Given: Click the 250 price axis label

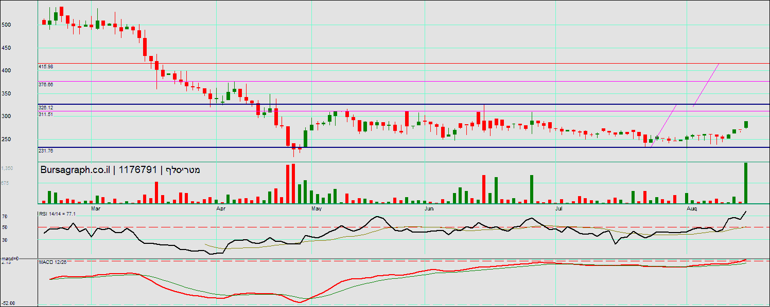Looking at the screenshot, I should (6, 139).
